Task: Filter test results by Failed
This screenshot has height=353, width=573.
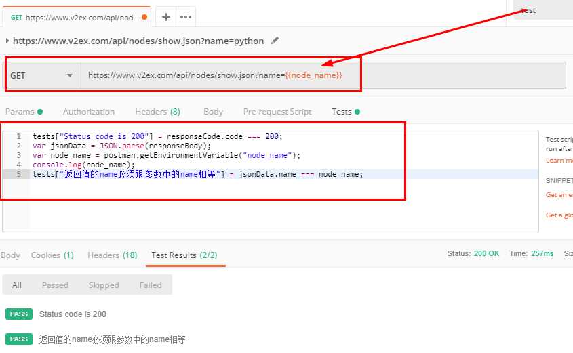Action: [x=151, y=285]
